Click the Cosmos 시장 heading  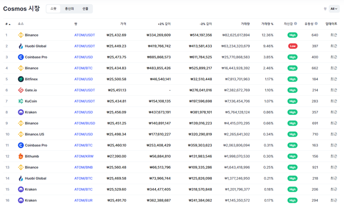pyautogui.click(x=21, y=9)
